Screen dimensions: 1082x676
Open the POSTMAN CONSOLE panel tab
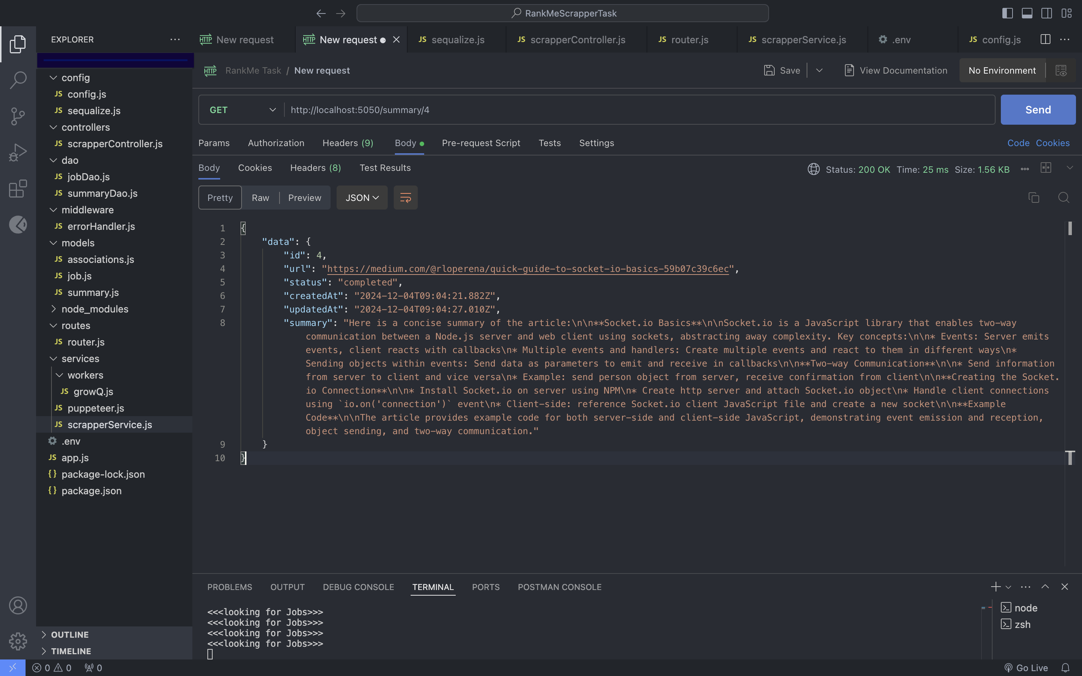[559, 587]
